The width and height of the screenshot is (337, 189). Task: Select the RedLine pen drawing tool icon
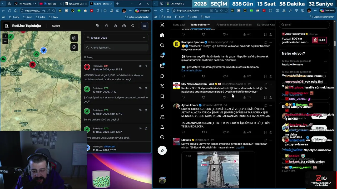point(98,26)
